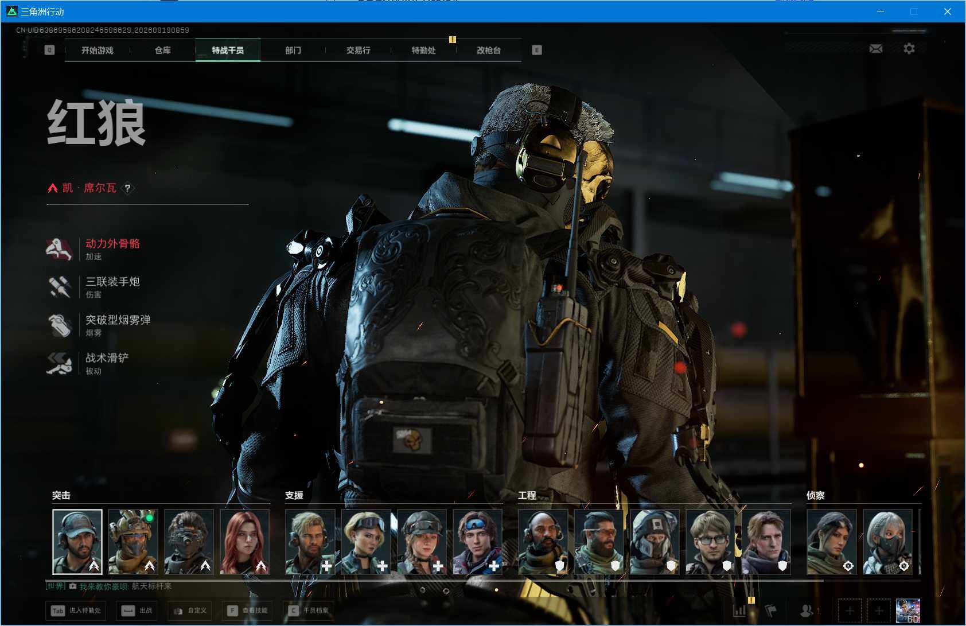
Task: Click the camera icon in world chat
Action: point(73,586)
